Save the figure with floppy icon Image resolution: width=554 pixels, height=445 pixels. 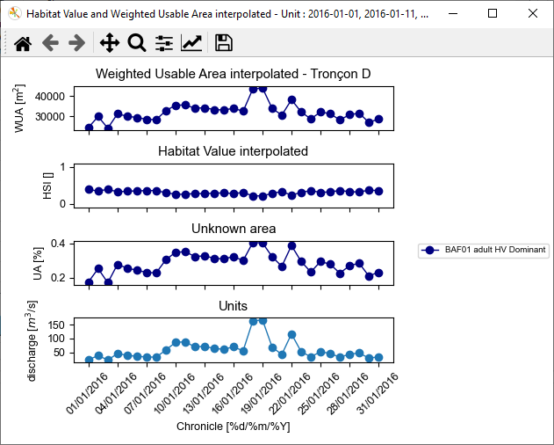[x=223, y=42]
